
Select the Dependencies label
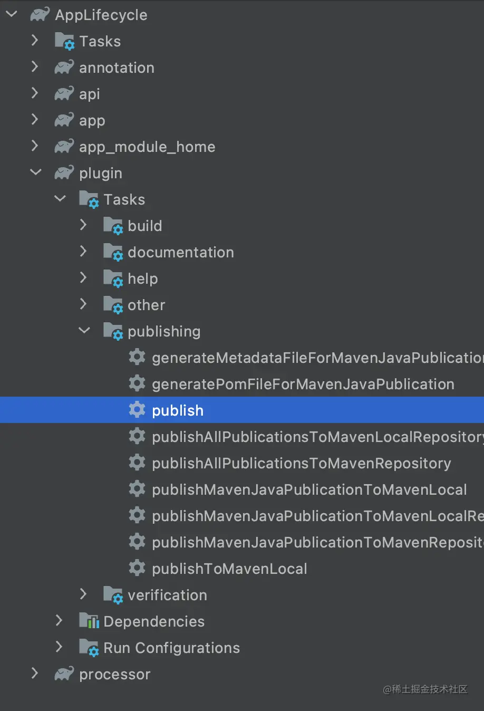(154, 622)
